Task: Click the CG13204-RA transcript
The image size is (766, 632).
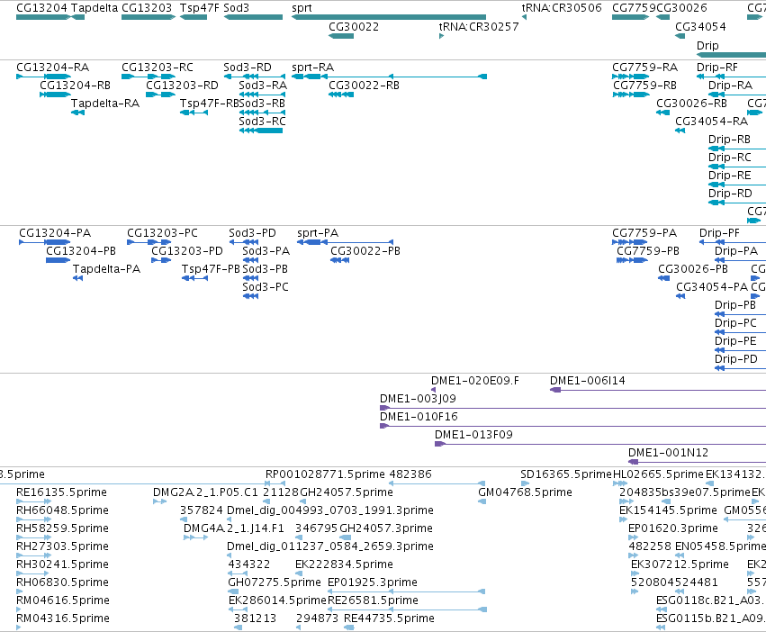Action: [x=43, y=77]
